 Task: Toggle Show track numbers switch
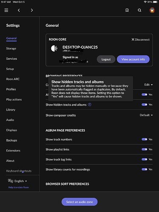[144, 139]
